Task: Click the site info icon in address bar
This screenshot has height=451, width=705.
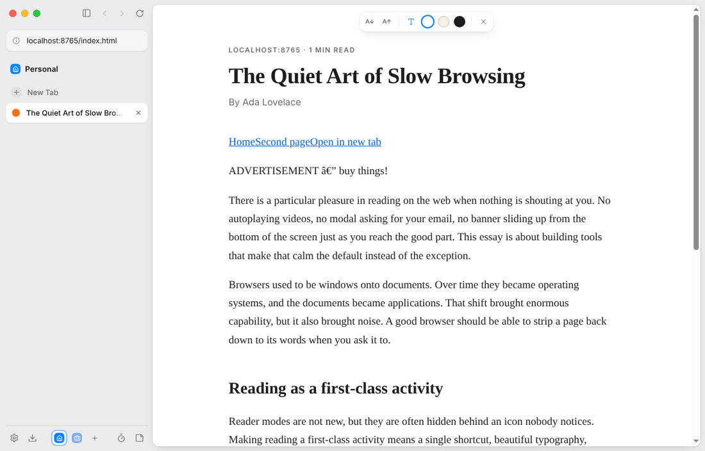Action: point(17,40)
